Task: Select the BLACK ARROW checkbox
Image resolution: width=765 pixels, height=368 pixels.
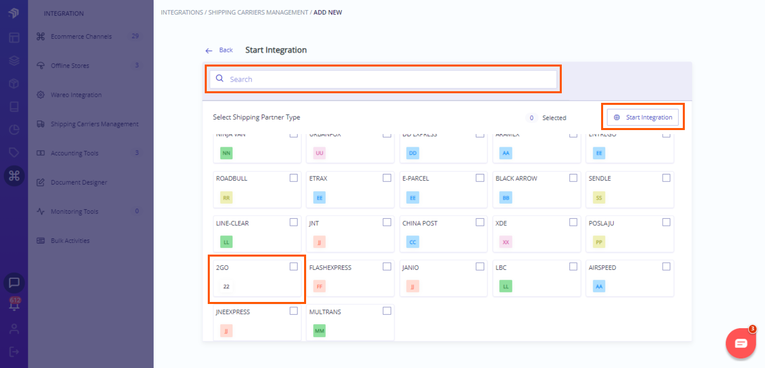Action: point(573,178)
